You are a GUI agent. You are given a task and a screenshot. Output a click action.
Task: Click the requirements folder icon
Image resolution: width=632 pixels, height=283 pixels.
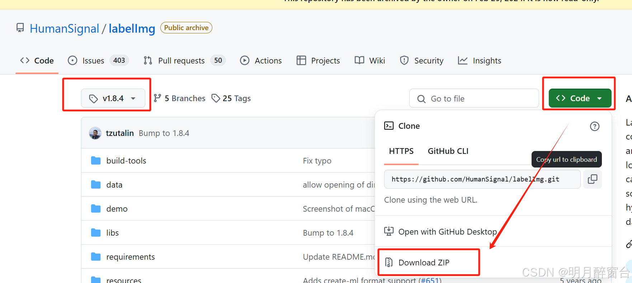(96, 256)
